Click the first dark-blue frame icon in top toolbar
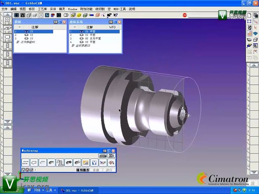Viewport: 259px width, 194px height. pos(17,15)
